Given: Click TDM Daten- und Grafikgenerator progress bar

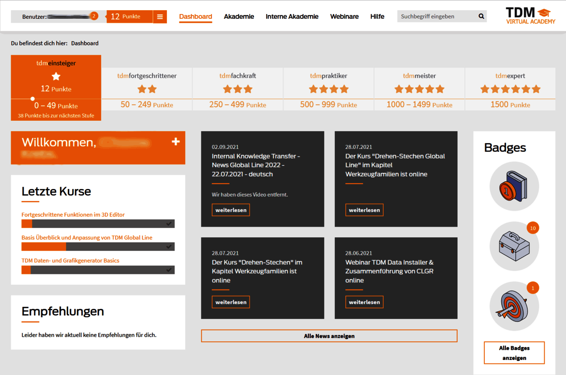Looking at the screenshot, I should pos(98,270).
